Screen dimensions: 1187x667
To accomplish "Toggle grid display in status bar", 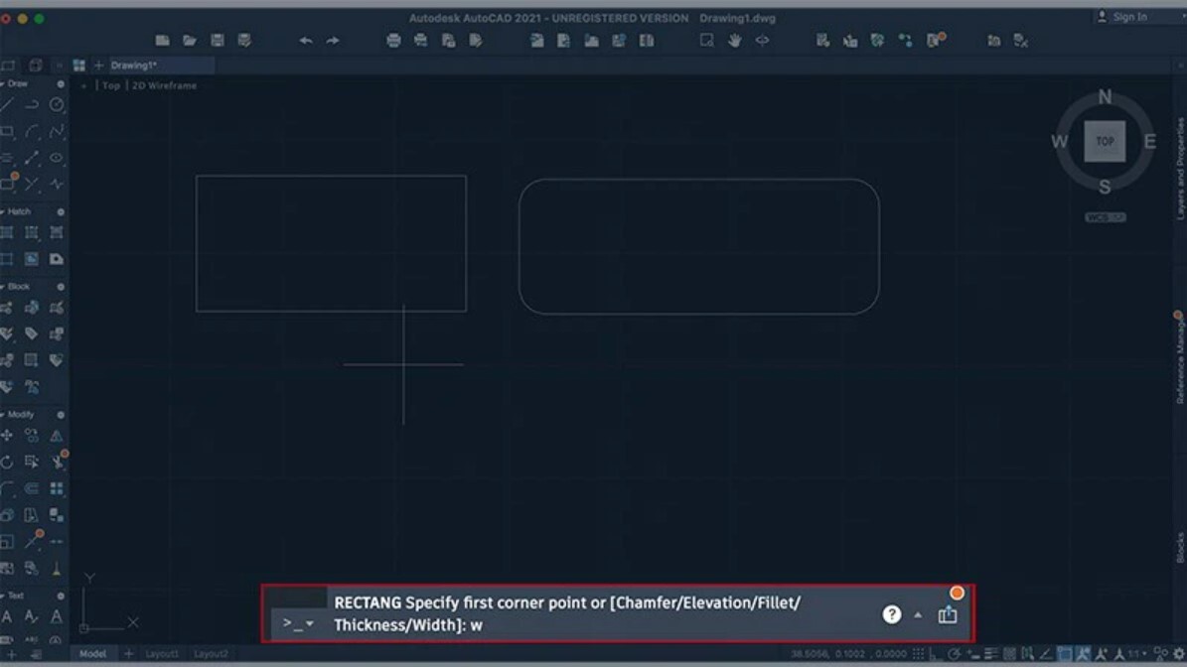I will (918, 654).
